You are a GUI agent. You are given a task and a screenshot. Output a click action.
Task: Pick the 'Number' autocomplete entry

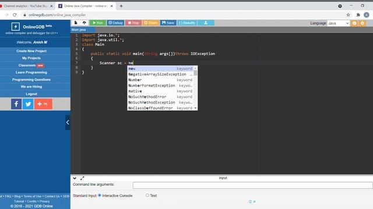click(x=160, y=80)
